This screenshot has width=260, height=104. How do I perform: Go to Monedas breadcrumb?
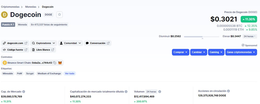click(31, 7)
